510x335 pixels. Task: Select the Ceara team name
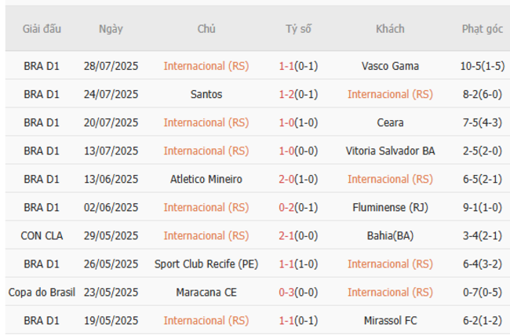point(390,122)
